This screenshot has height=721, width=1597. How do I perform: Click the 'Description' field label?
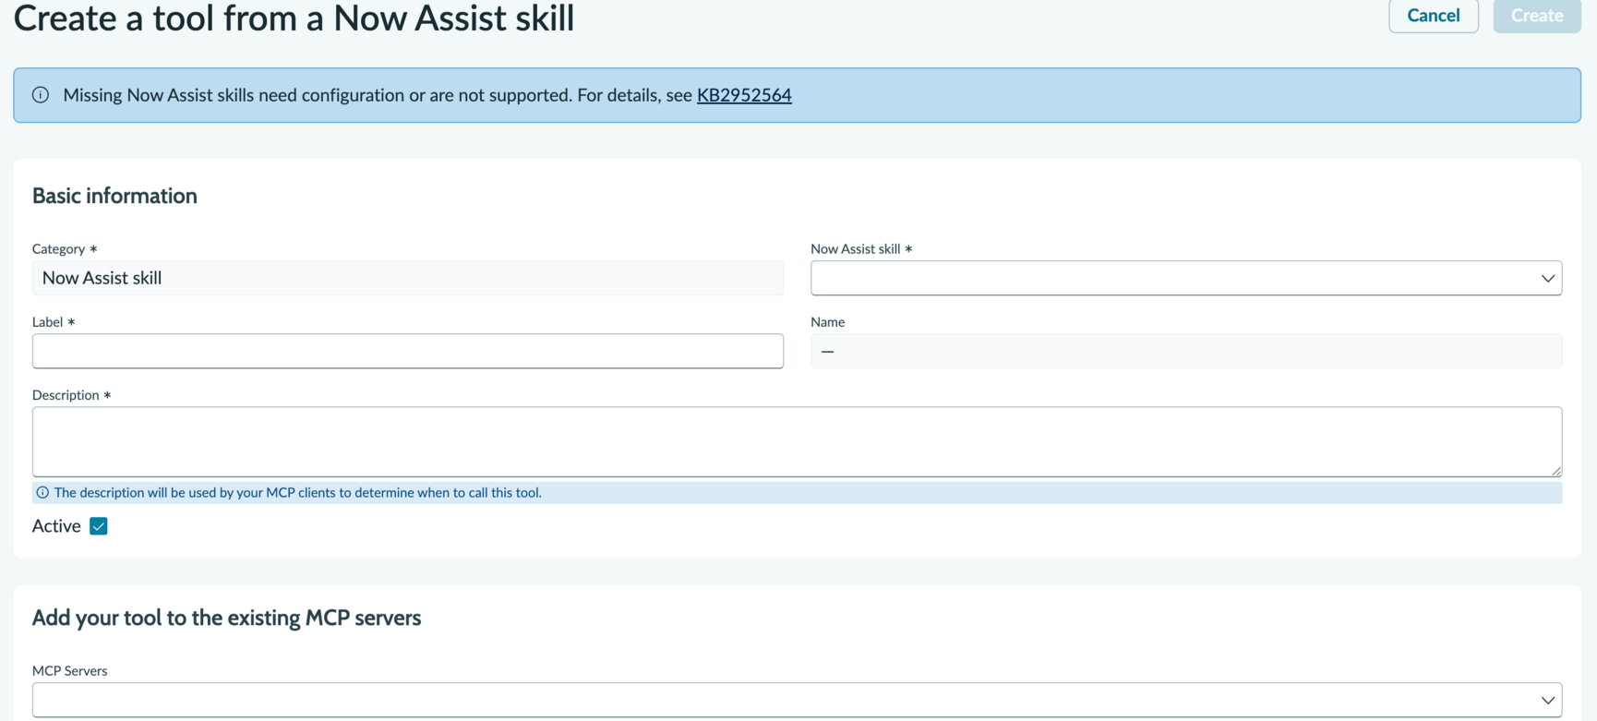(x=66, y=395)
